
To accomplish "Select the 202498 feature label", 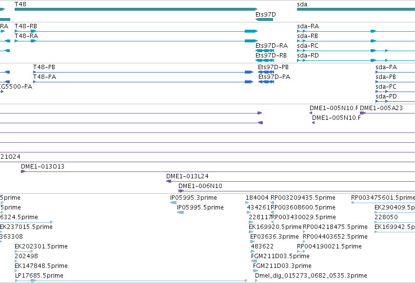I will pyautogui.click(x=26, y=256).
